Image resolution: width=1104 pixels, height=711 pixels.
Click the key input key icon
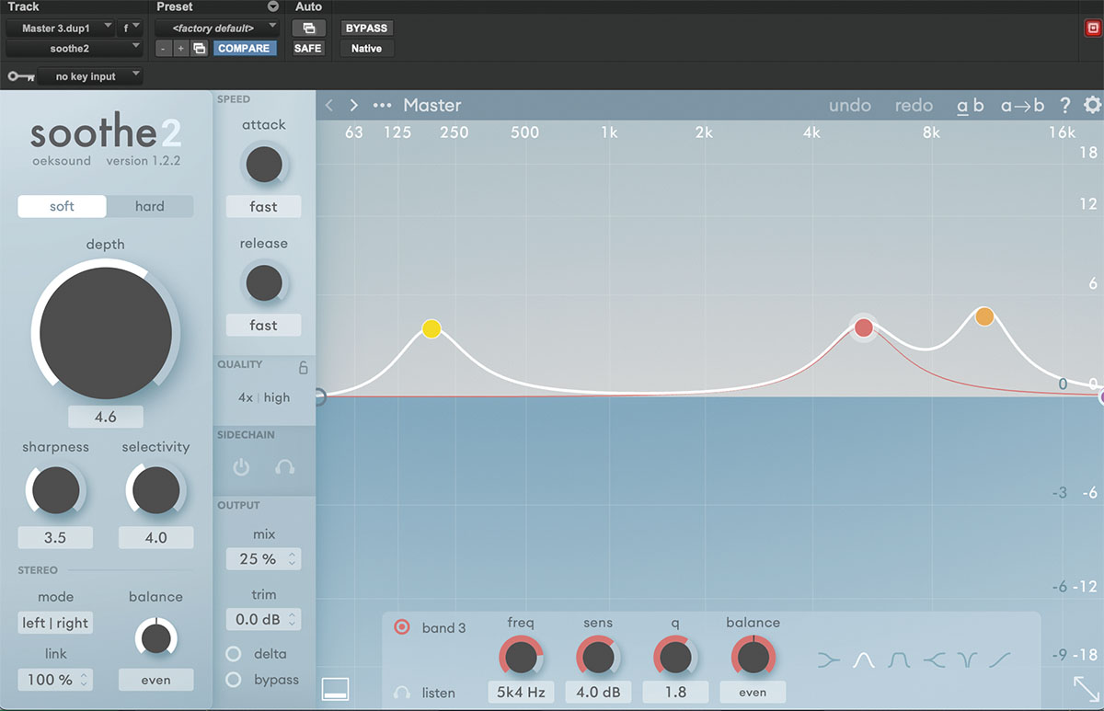(x=20, y=76)
